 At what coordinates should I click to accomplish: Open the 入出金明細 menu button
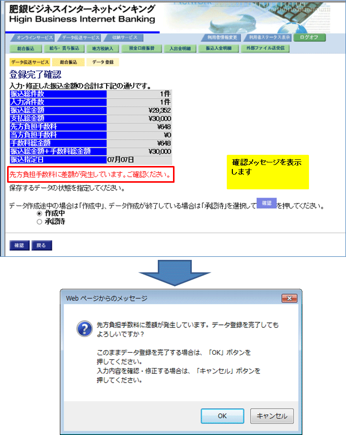180,49
